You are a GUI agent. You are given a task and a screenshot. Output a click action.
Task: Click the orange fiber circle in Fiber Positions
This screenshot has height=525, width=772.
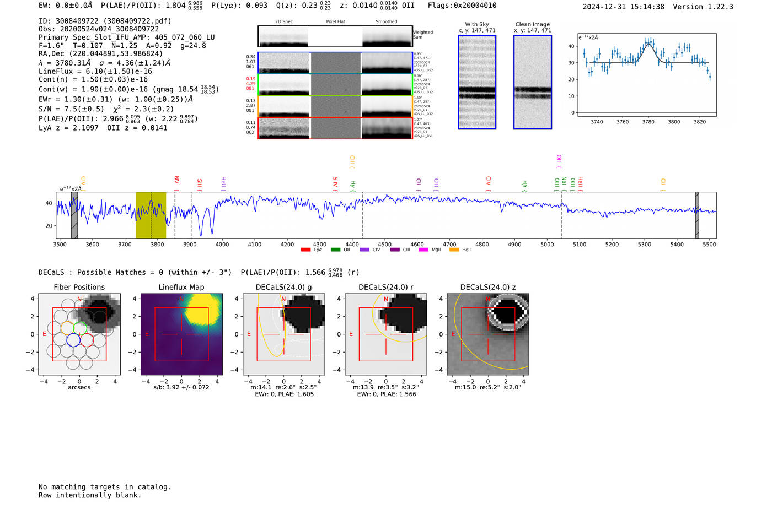[x=67, y=328]
